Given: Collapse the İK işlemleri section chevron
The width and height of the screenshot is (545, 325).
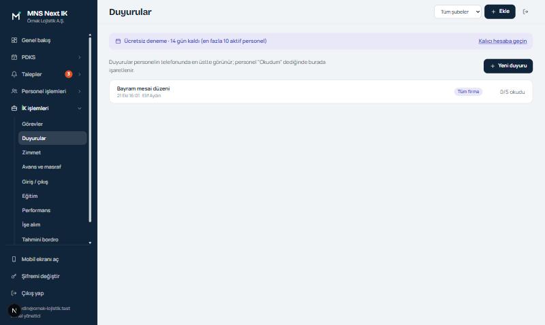Looking at the screenshot, I should (79, 108).
